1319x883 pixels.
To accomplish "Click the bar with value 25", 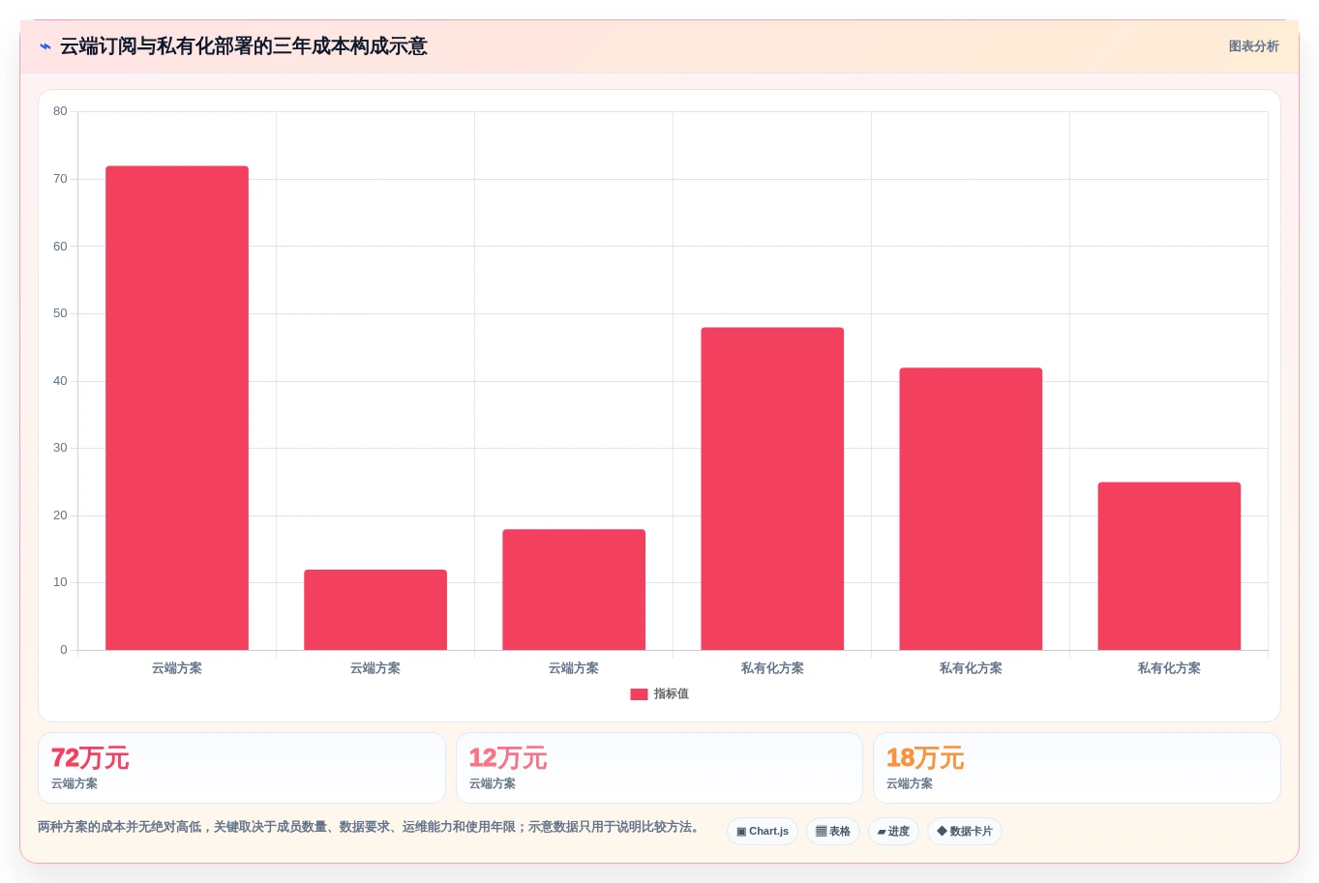I will click(1169, 566).
